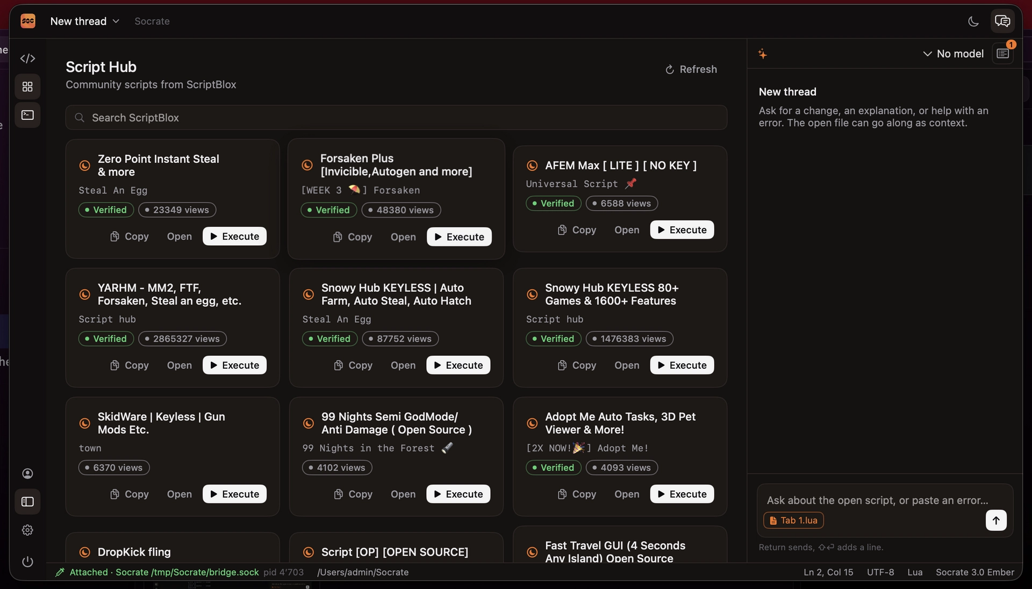Open the AFEM Max LITE script
1032x589 pixels.
(627, 230)
